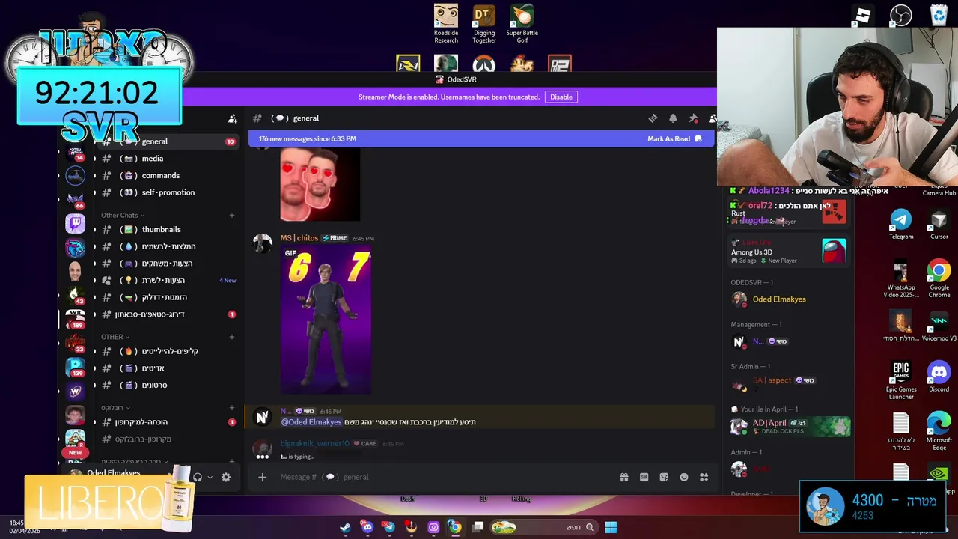
Task: Open notification settings bell icon
Action: pyautogui.click(x=673, y=118)
